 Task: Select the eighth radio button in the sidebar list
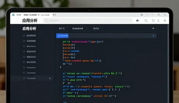pyautogui.click(x=24, y=73)
